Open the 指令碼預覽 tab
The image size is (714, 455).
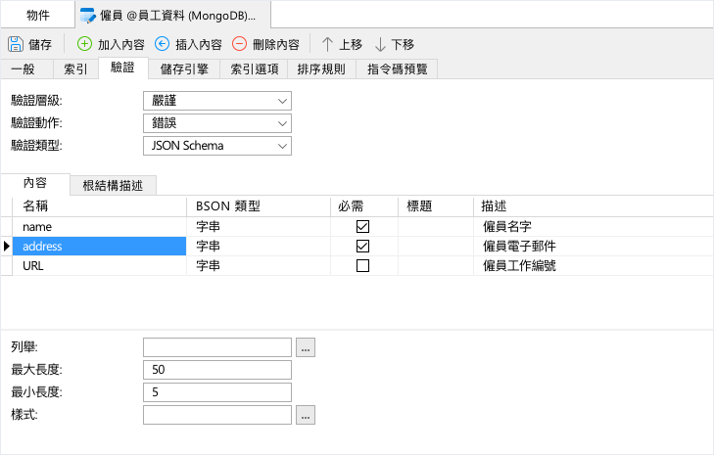397,69
